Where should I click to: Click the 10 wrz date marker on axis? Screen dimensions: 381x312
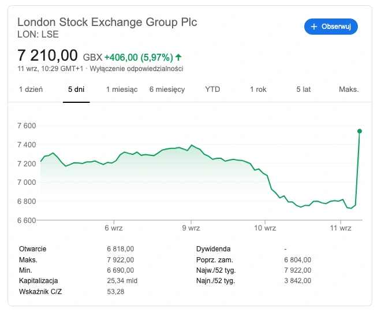[265, 228]
